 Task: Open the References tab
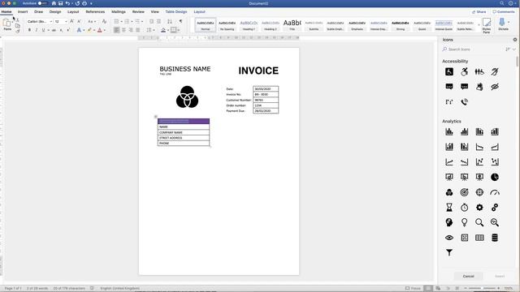click(x=95, y=11)
